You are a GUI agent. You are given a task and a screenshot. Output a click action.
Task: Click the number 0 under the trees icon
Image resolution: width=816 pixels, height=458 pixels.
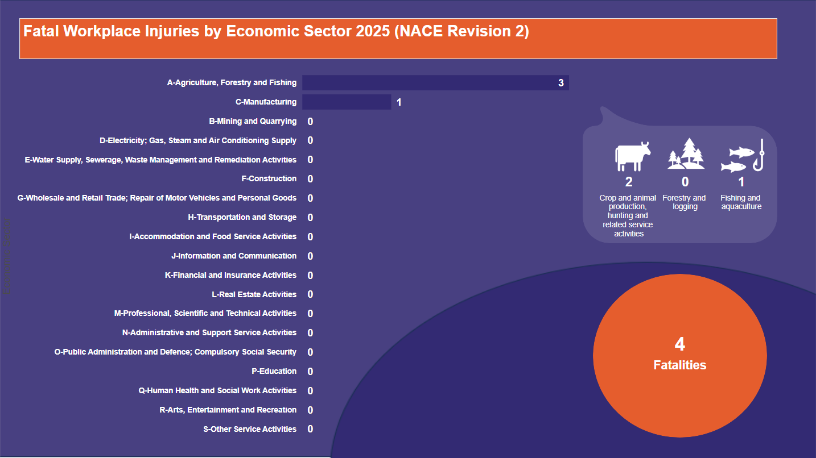(x=685, y=182)
